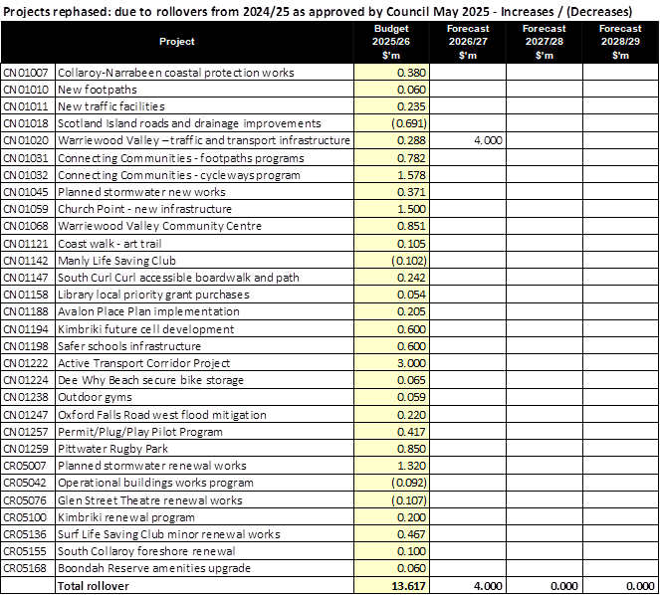Select the project code cell CN01007
The image size is (660, 595).
tap(26, 73)
